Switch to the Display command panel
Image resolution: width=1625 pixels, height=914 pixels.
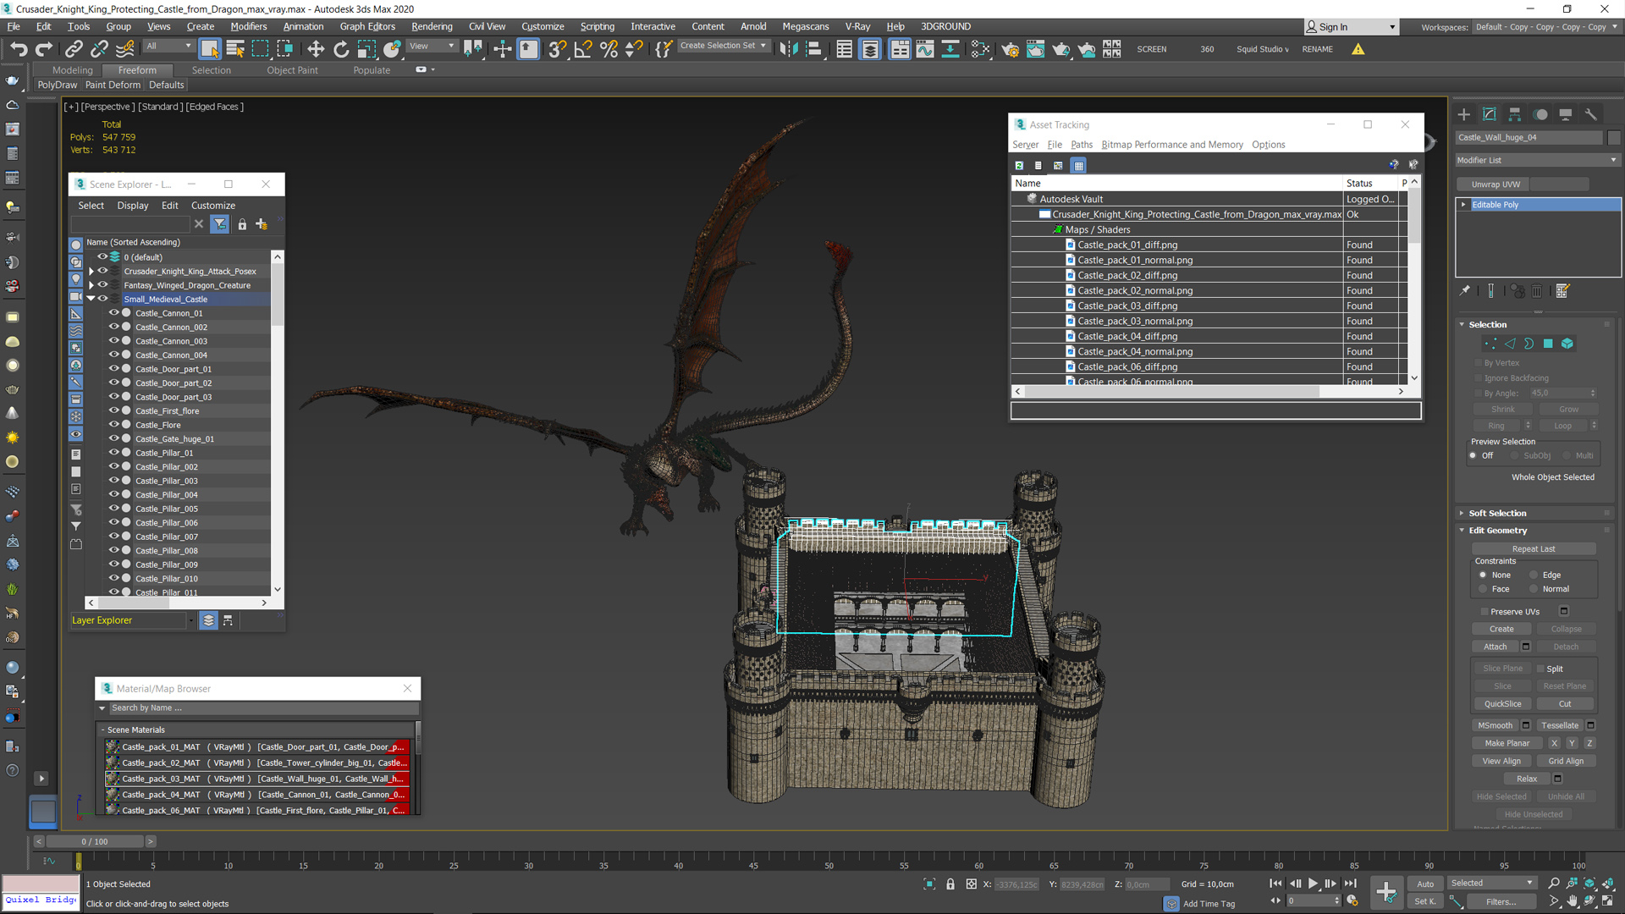pos(1566,114)
